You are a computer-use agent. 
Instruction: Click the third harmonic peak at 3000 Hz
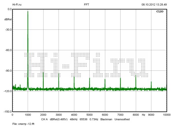click(x=59, y=74)
